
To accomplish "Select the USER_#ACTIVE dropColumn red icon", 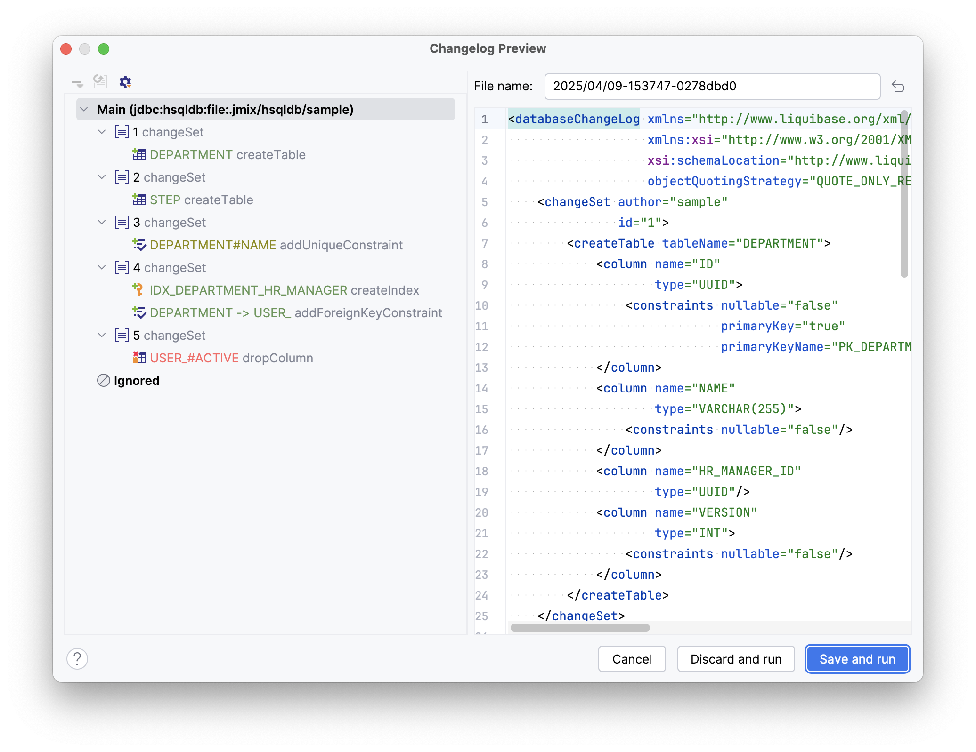I will pyautogui.click(x=138, y=357).
